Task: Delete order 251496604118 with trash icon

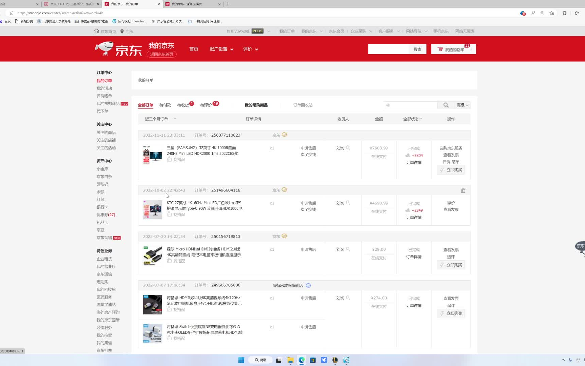Action: [463, 190]
